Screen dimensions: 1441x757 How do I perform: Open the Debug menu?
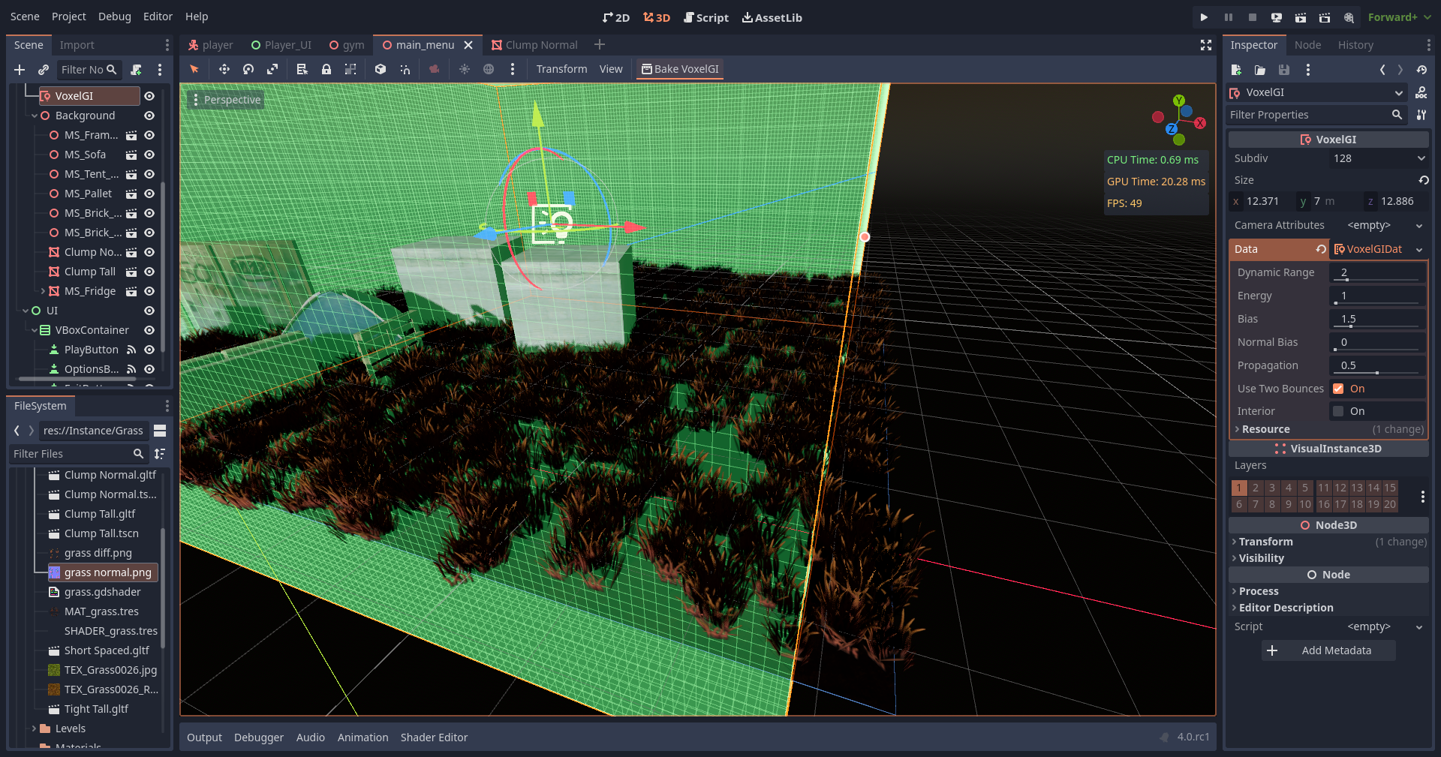pyautogui.click(x=114, y=16)
